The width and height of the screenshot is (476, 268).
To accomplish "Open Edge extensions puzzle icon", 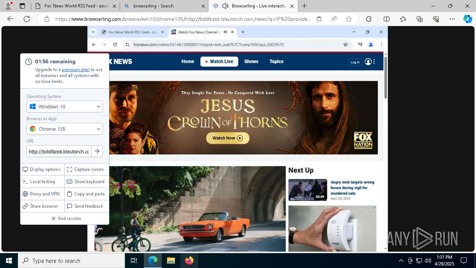I will (x=369, y=19).
